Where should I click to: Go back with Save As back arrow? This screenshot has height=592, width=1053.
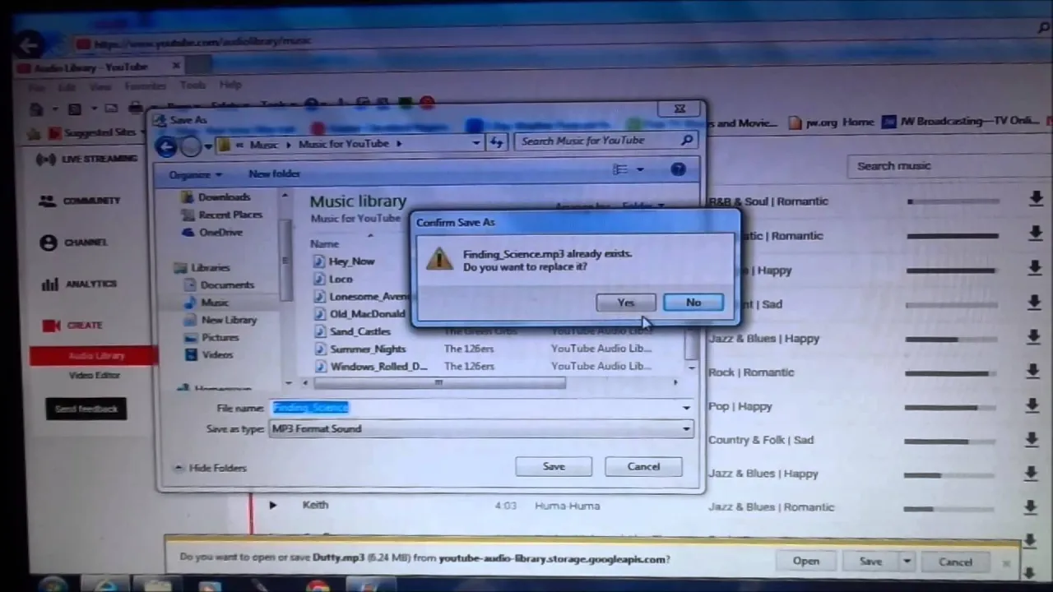[x=166, y=146]
